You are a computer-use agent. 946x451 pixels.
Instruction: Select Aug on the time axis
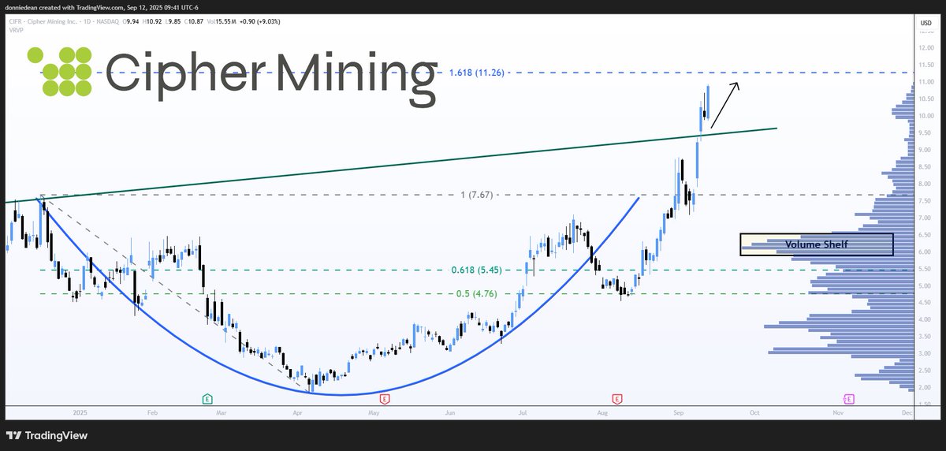coord(603,412)
